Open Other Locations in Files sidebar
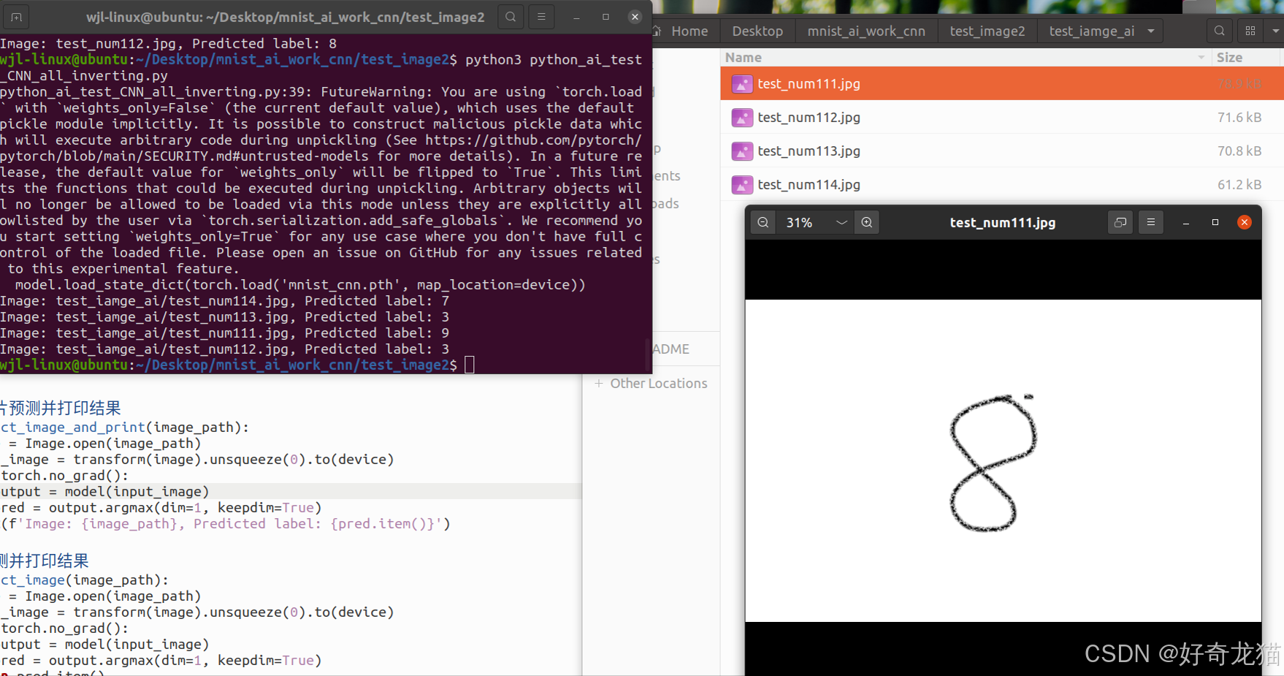 click(651, 383)
